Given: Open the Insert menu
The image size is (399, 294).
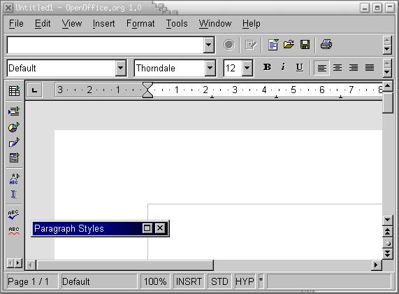Looking at the screenshot, I should coord(103,24).
